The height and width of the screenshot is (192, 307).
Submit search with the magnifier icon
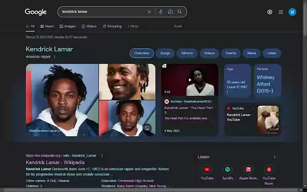click(180, 12)
